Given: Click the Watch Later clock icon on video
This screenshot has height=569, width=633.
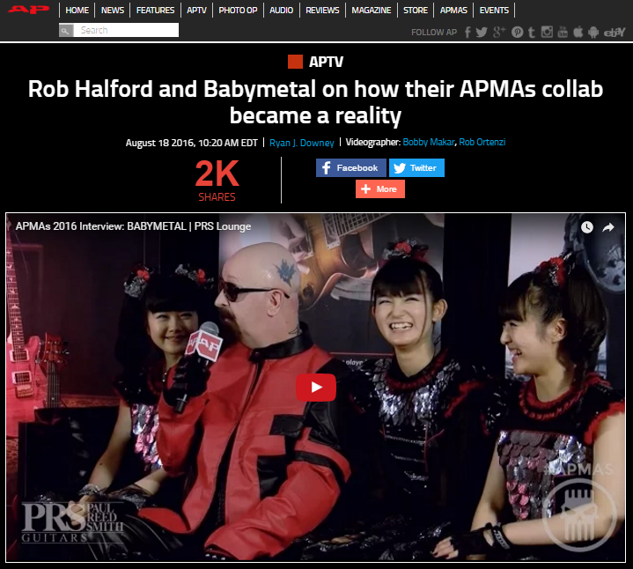Looking at the screenshot, I should coord(587,227).
